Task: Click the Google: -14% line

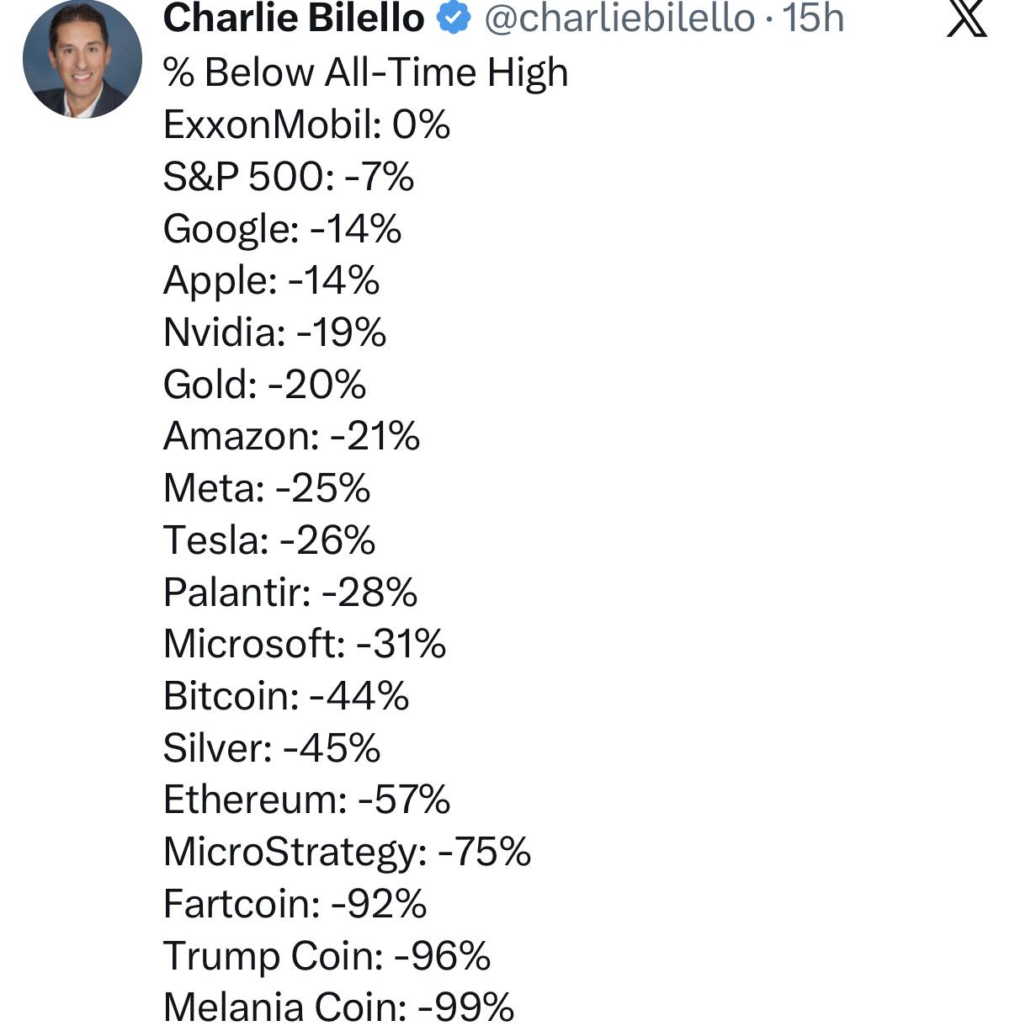Action: pos(282,229)
